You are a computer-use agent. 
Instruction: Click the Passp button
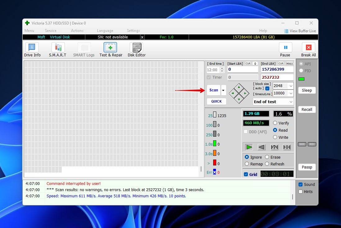307,167
